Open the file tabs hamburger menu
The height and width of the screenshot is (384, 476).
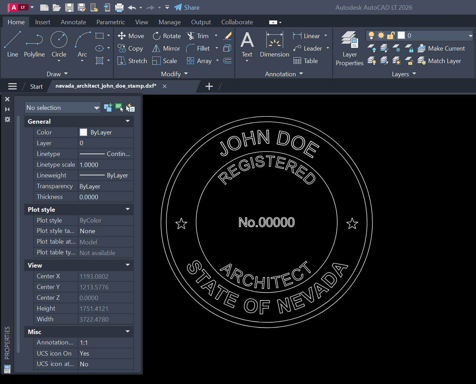(x=12, y=86)
